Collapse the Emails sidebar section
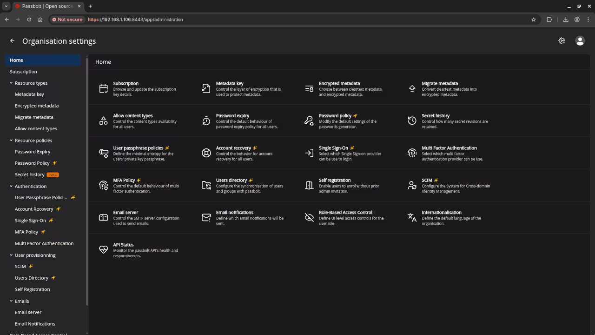595x335 pixels. point(11,301)
